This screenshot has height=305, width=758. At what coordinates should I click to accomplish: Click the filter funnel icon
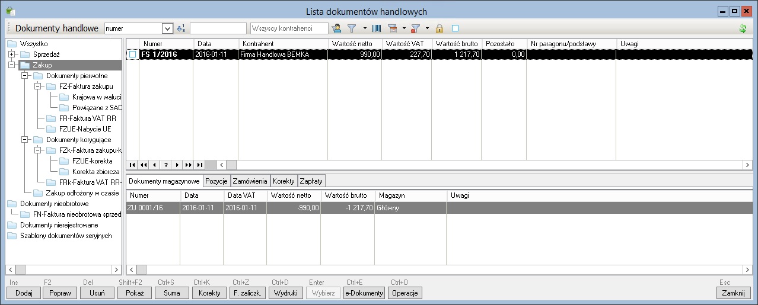coord(351,28)
